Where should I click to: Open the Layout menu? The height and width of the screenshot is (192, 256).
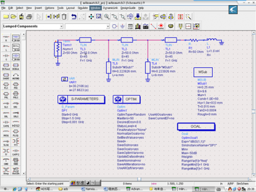(x=71, y=8)
